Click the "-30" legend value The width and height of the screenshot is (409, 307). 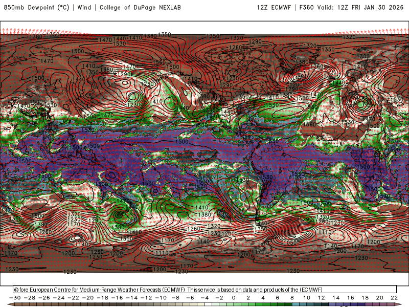click(15, 298)
